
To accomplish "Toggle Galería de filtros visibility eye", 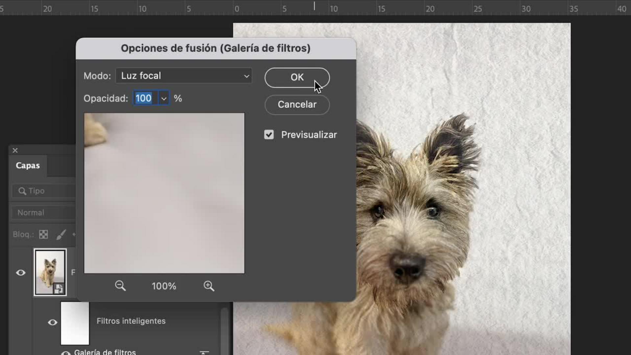I will 66,353.
